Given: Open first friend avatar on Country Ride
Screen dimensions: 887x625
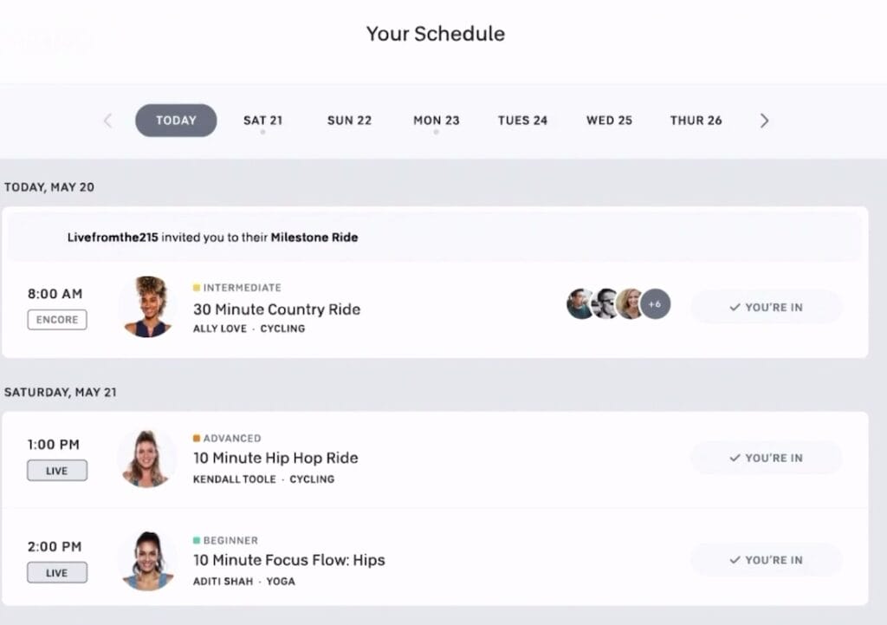Looking at the screenshot, I should click(579, 304).
